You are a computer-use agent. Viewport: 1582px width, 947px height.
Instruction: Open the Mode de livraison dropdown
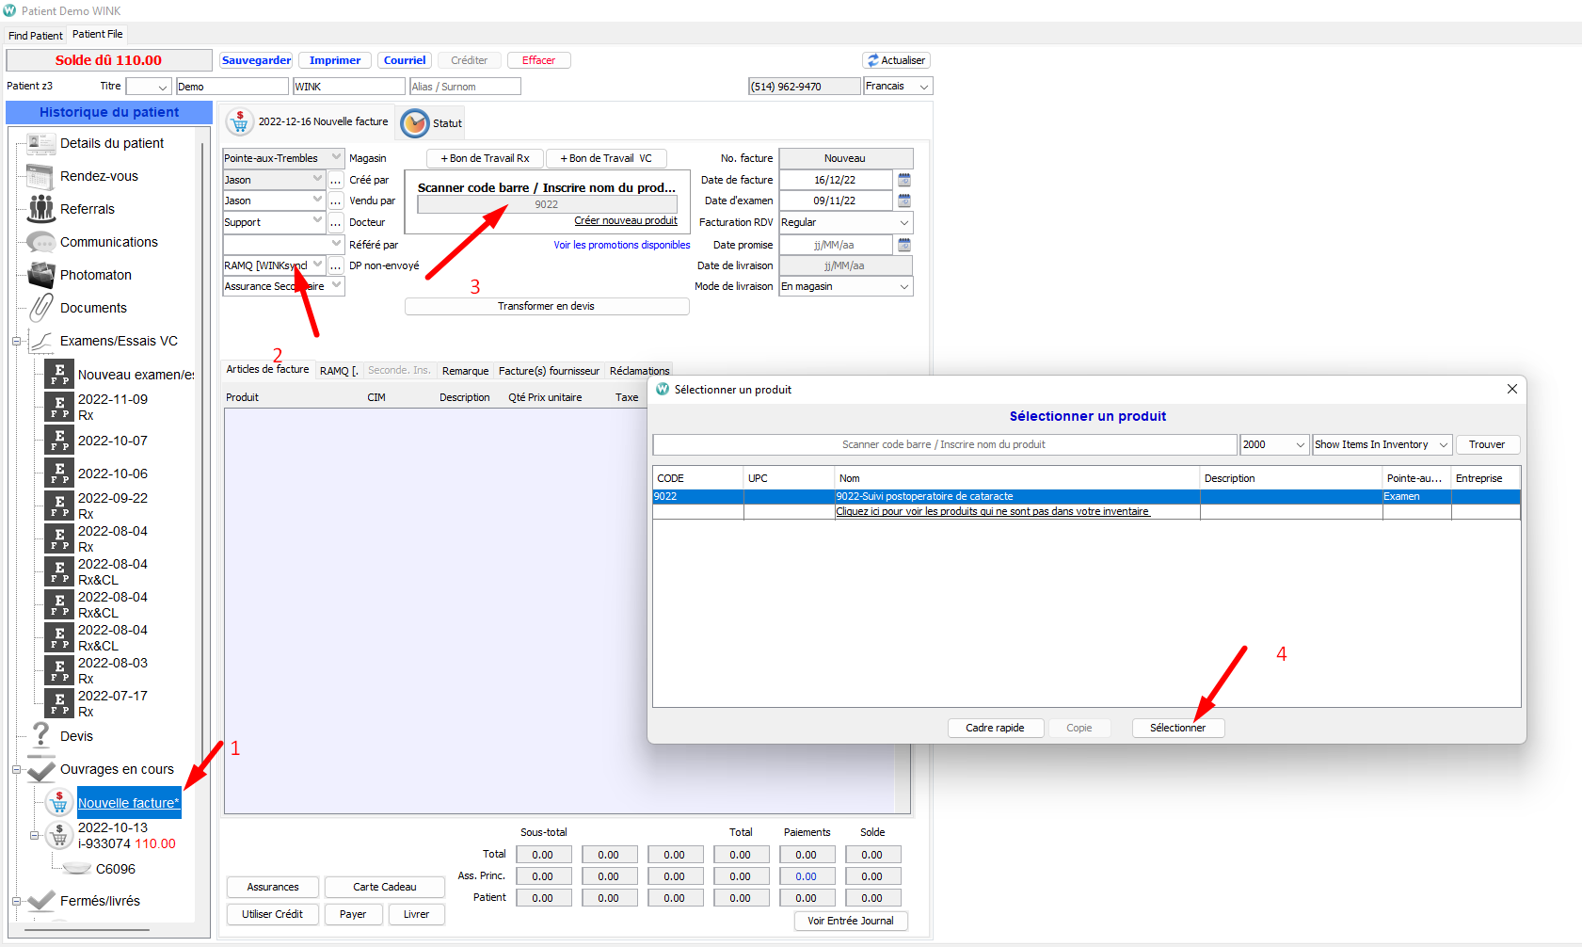pos(903,286)
